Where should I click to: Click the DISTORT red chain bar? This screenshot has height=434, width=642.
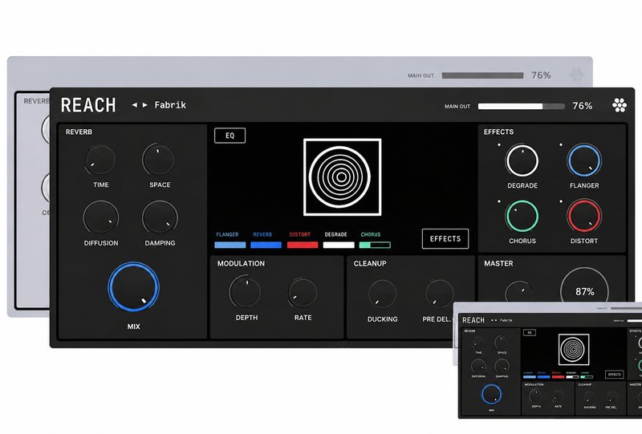point(303,245)
